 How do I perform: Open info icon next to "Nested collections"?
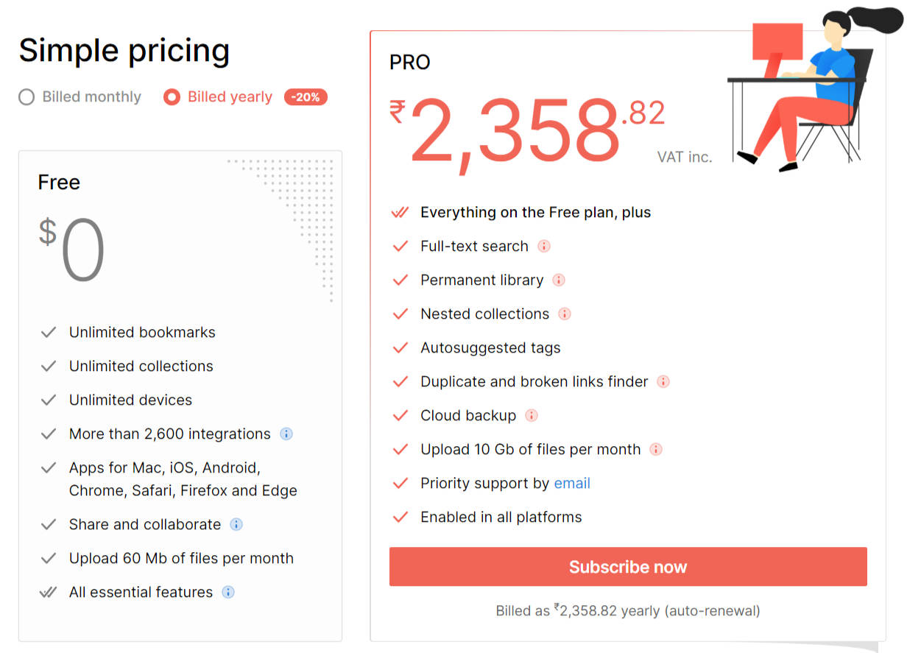[565, 314]
